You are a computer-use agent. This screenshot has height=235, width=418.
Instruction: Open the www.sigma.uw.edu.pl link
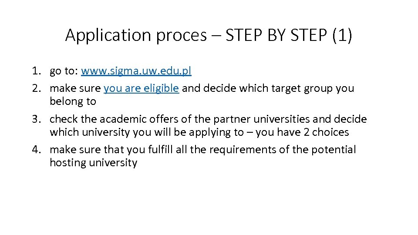tap(136, 70)
